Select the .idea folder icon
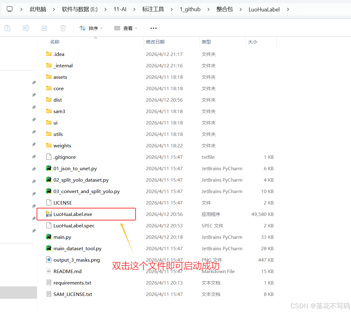This screenshot has height=312, width=351. (x=49, y=54)
